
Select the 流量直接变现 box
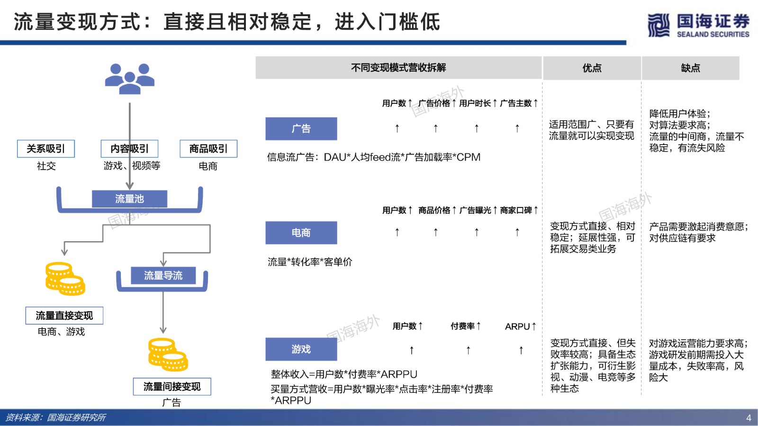(x=64, y=316)
